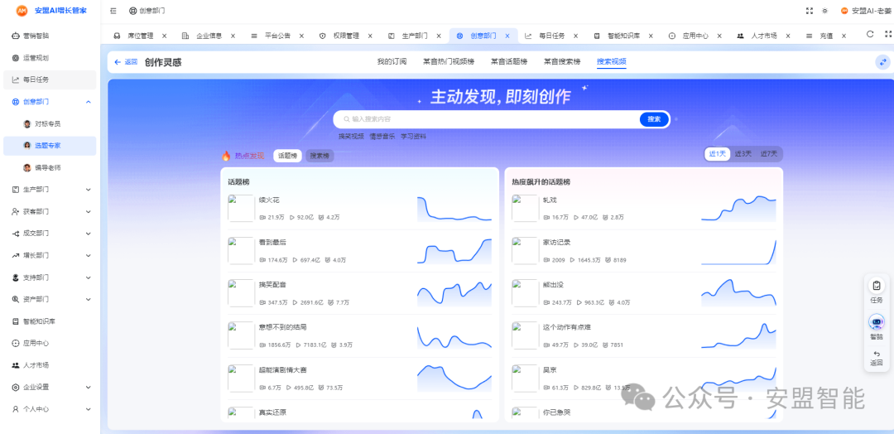Viewport: 894px width, 434px height.
Task: Close the 创意部门 tab
Action: (x=507, y=36)
